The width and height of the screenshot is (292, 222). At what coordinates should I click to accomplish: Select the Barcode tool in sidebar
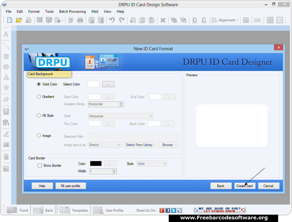6,145
